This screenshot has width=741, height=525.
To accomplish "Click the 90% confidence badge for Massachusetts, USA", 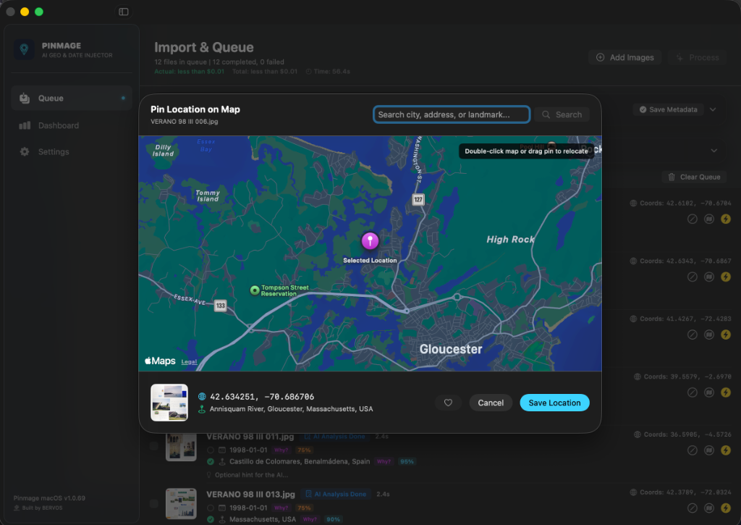I will point(333,519).
